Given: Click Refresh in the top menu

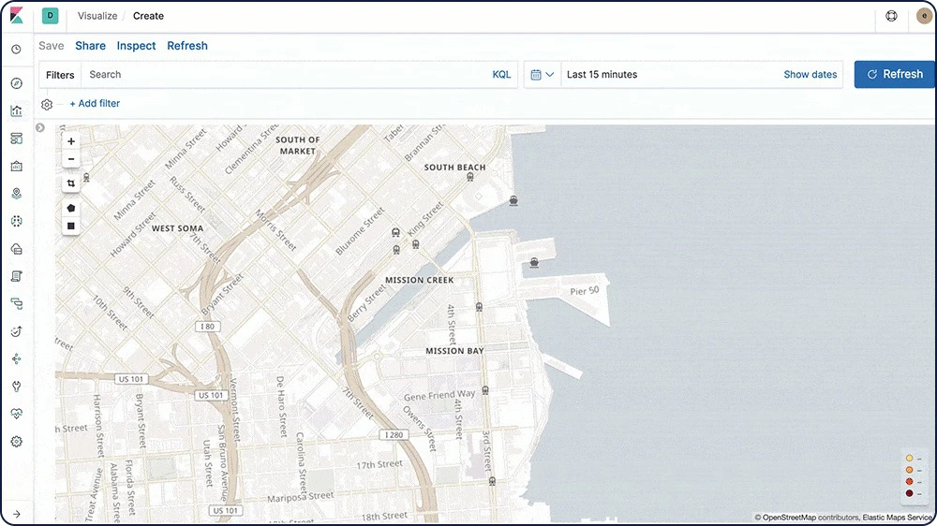Looking at the screenshot, I should pyautogui.click(x=187, y=46).
